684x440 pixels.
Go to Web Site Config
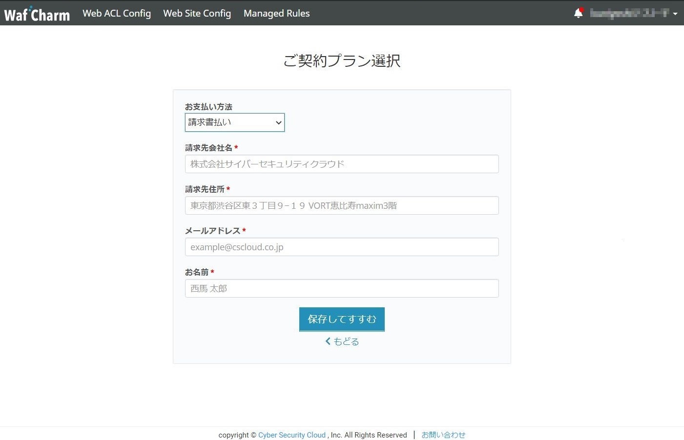point(197,13)
